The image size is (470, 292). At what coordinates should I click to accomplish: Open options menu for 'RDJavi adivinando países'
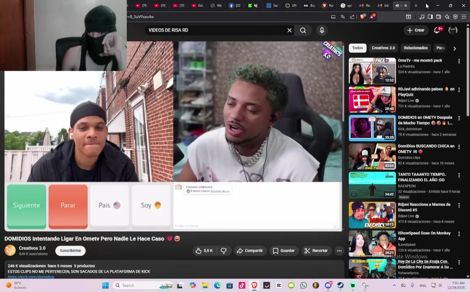(459, 90)
